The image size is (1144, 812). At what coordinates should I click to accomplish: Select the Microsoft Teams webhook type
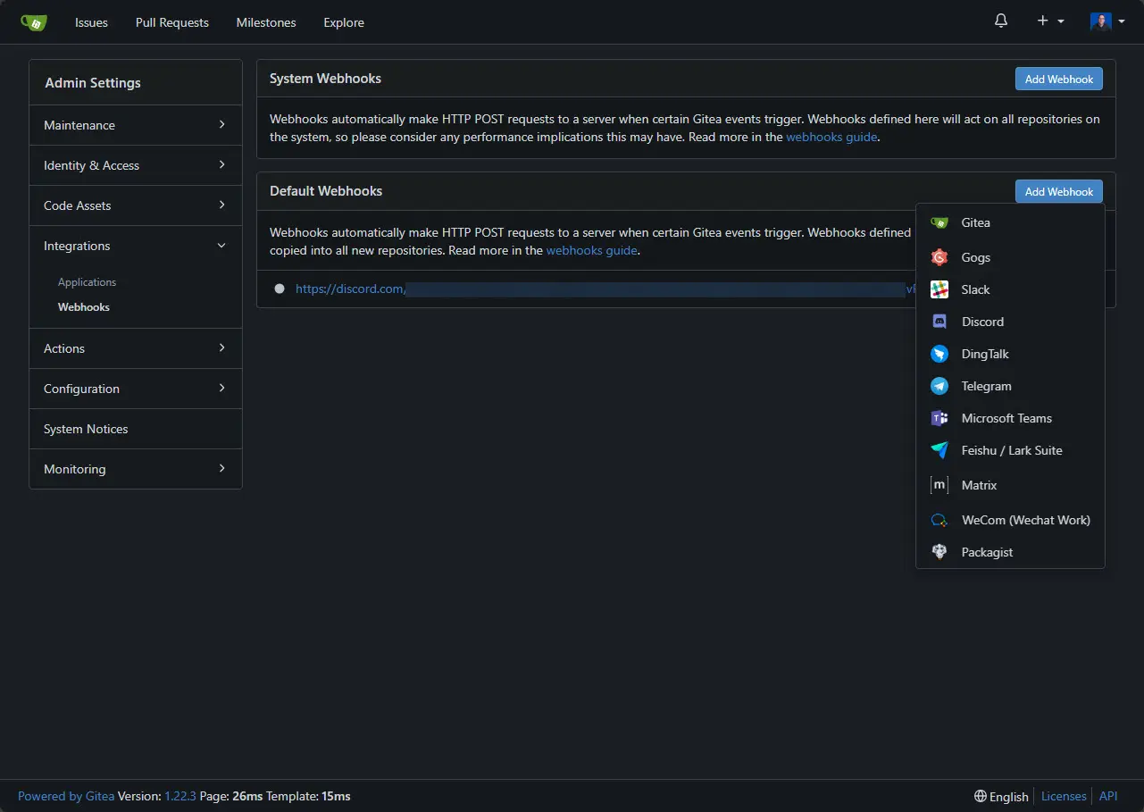point(1006,418)
